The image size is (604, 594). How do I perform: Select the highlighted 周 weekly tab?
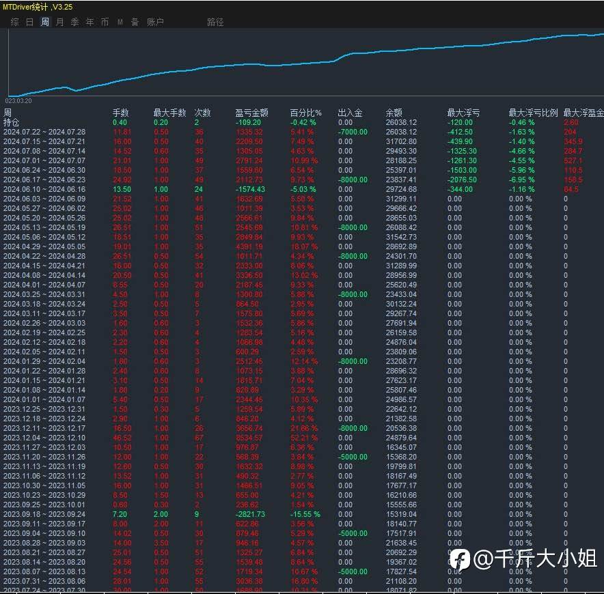tap(44, 22)
